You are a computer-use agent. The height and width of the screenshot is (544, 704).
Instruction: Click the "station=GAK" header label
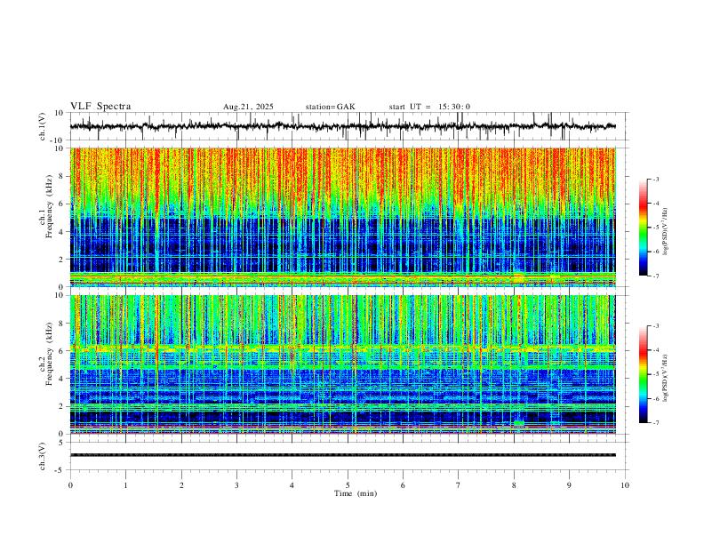click(331, 107)
